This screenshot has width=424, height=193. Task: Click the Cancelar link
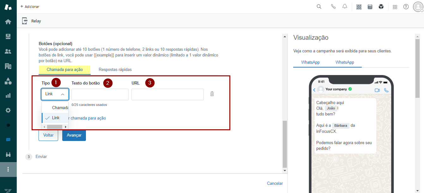coord(275,183)
